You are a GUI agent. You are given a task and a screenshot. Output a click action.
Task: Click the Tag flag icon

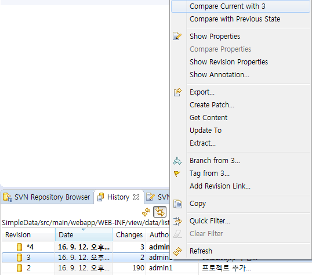pyautogui.click(x=177, y=173)
